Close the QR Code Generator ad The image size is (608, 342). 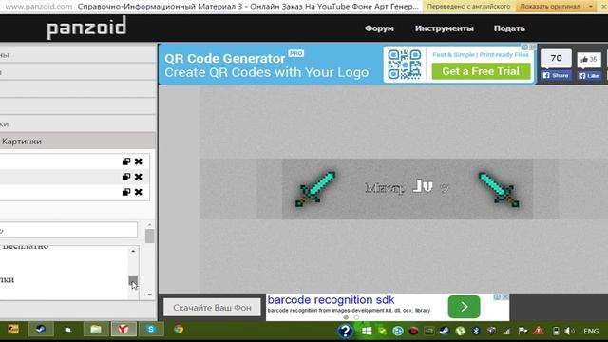(532, 47)
